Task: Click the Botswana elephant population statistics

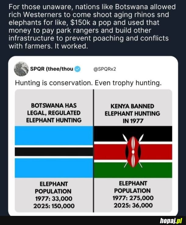Action: tap(54, 195)
